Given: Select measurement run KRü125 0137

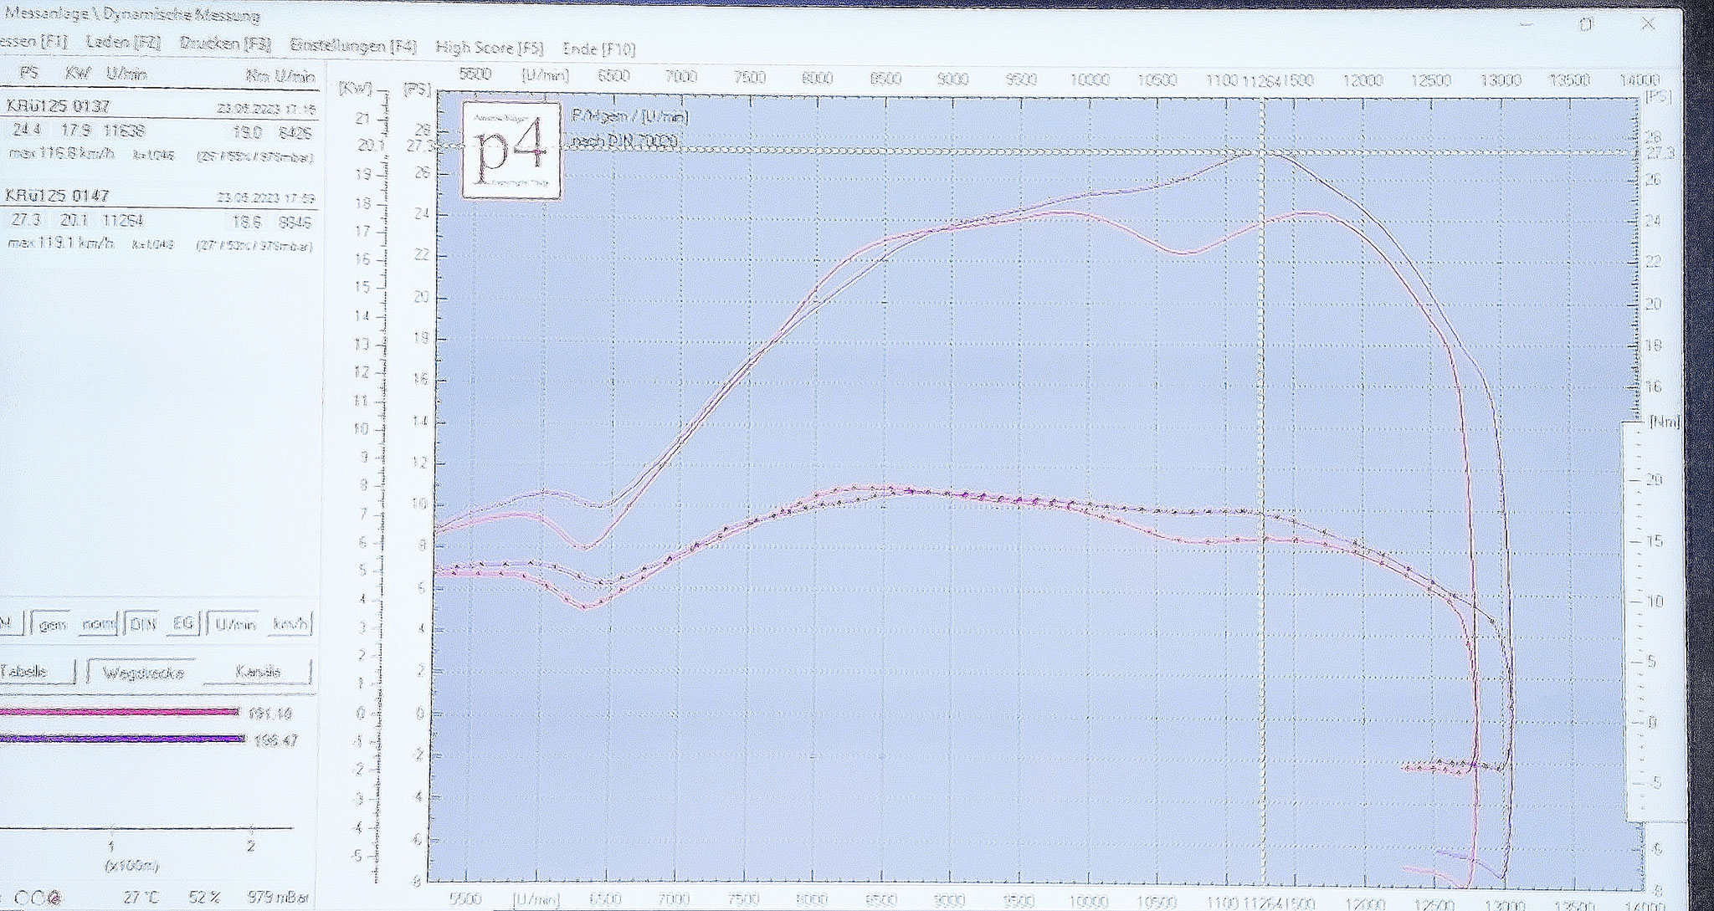Looking at the screenshot, I should pyautogui.click(x=59, y=106).
